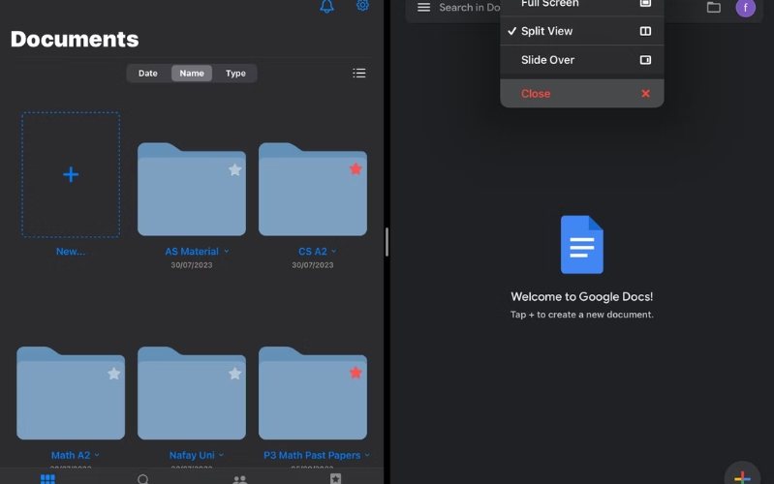Choose Full Screen from multitasking menu
This screenshot has width=774, height=484.
[582, 5]
